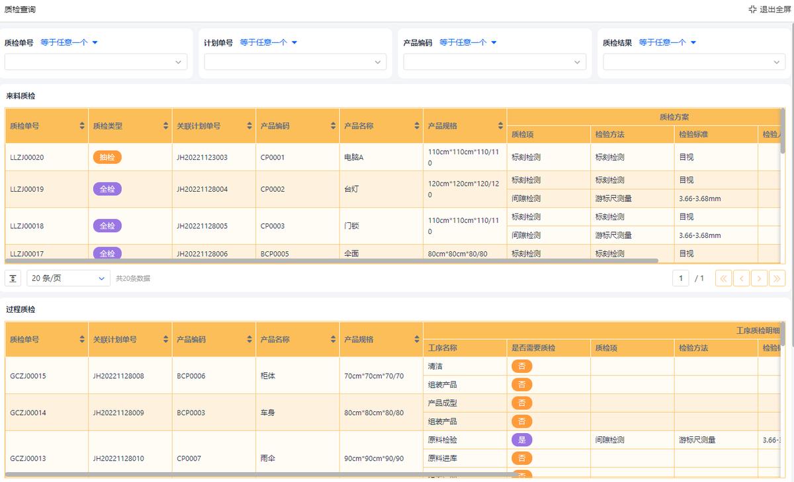
Task: Open the 20 条/页 page size dropdown
Action: point(68,278)
